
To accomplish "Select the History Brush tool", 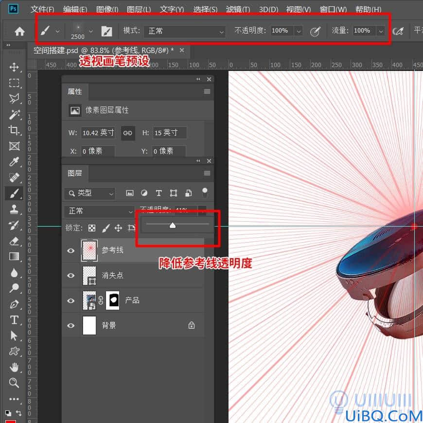I will coord(14,225).
